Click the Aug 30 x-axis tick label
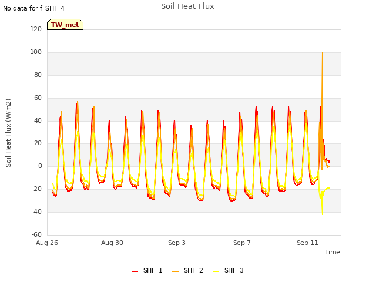This screenshot has width=376, height=282. [x=112, y=243]
